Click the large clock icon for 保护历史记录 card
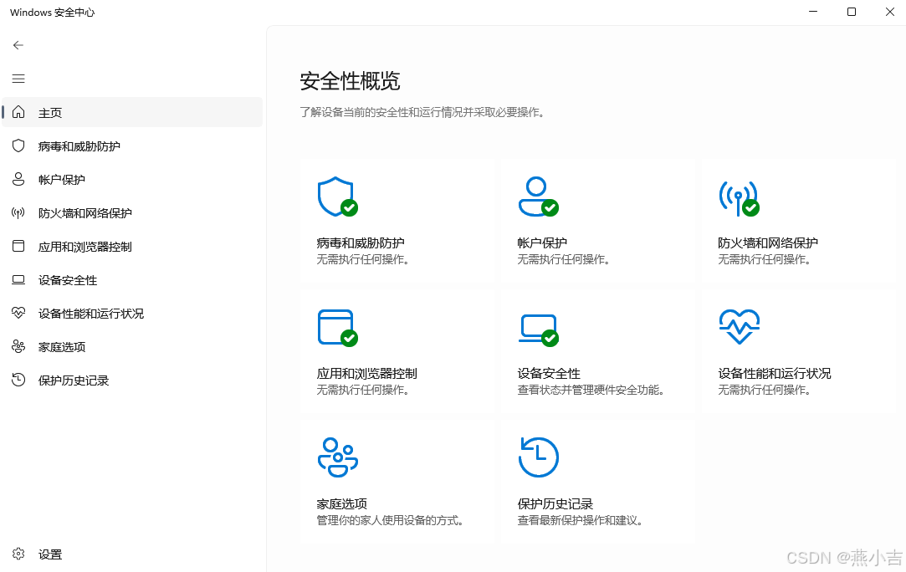Screen dimensions: 906x572 click(x=538, y=457)
